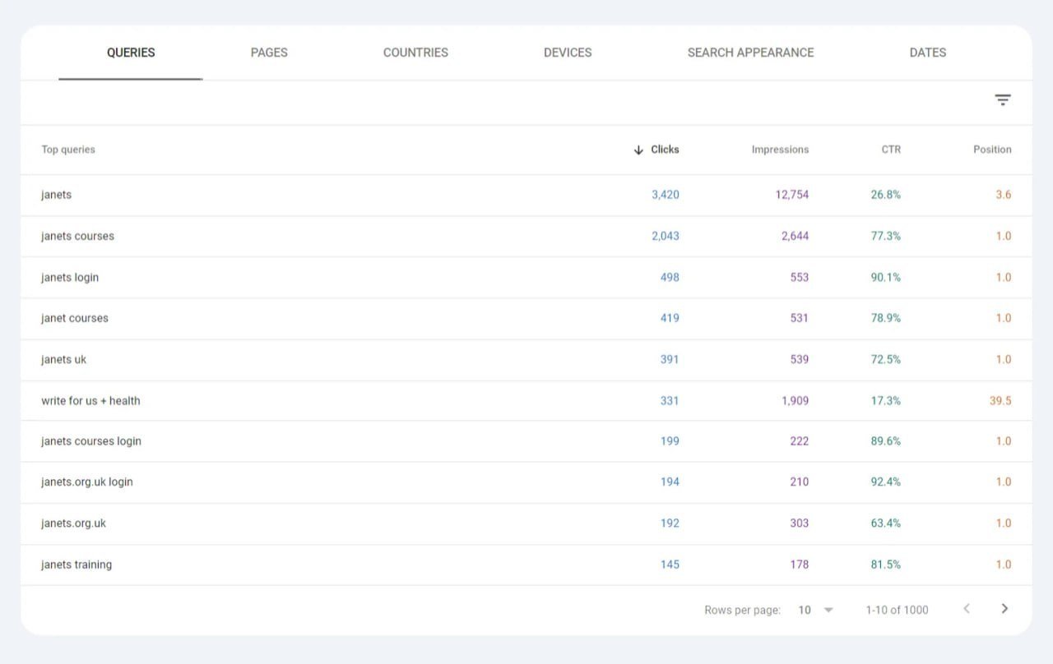Screen dimensions: 1053x664
Task: Click the 3.6 position value
Action: pyautogui.click(x=1004, y=195)
